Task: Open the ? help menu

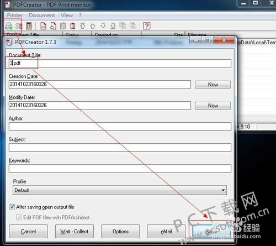Action: pos(80,15)
